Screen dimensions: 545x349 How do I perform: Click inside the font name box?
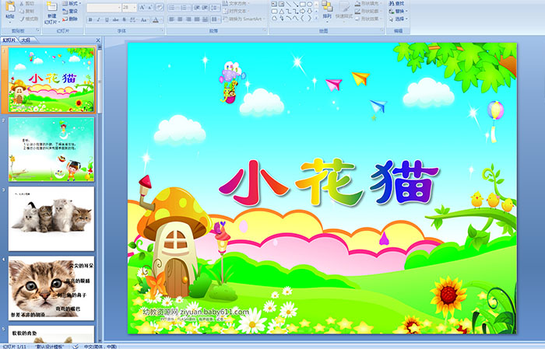103,8
